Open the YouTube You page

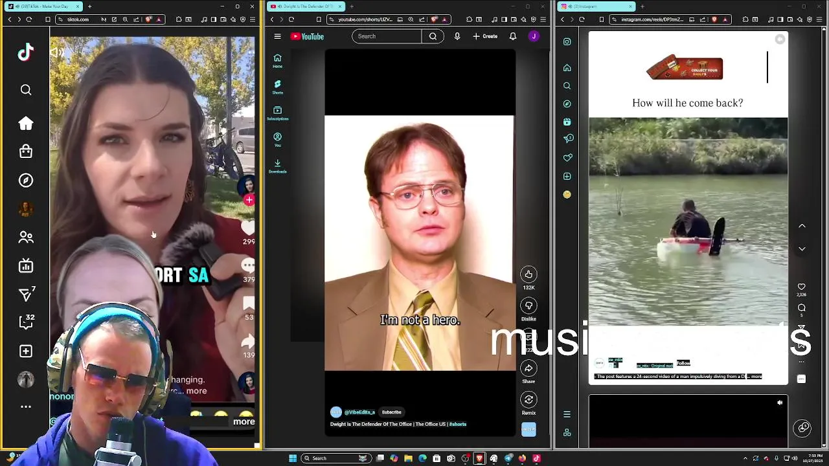click(x=277, y=140)
